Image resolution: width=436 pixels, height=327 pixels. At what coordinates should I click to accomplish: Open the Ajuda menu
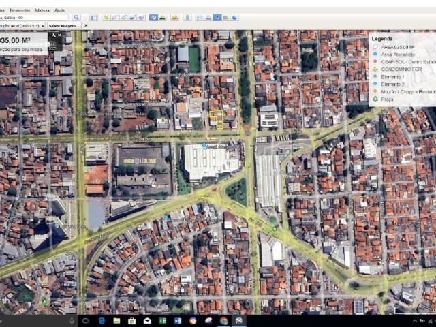59,10
